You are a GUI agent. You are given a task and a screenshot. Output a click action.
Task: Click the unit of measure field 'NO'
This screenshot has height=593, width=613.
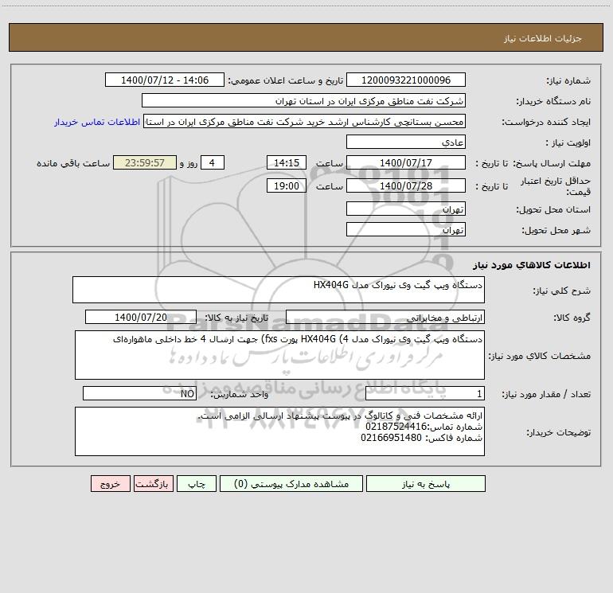click(139, 393)
